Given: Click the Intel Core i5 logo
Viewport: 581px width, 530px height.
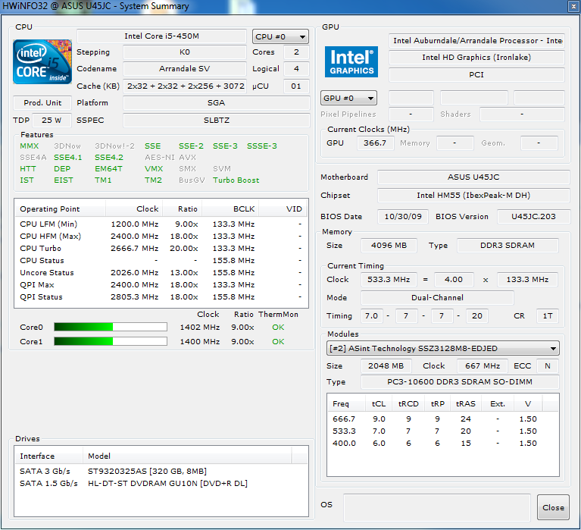Looking at the screenshot, I should [x=42, y=61].
